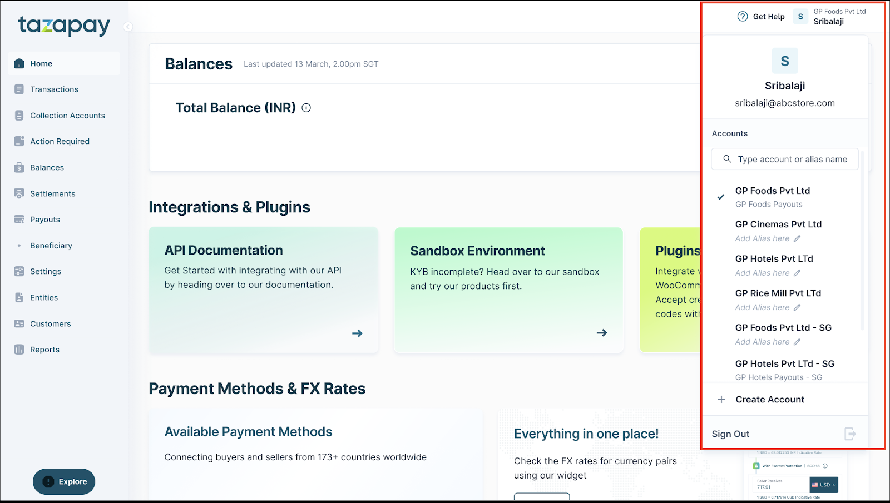Viewport: 890px width, 503px height.
Task: Click the search magnifier icon in Accounts
Action: (x=727, y=159)
